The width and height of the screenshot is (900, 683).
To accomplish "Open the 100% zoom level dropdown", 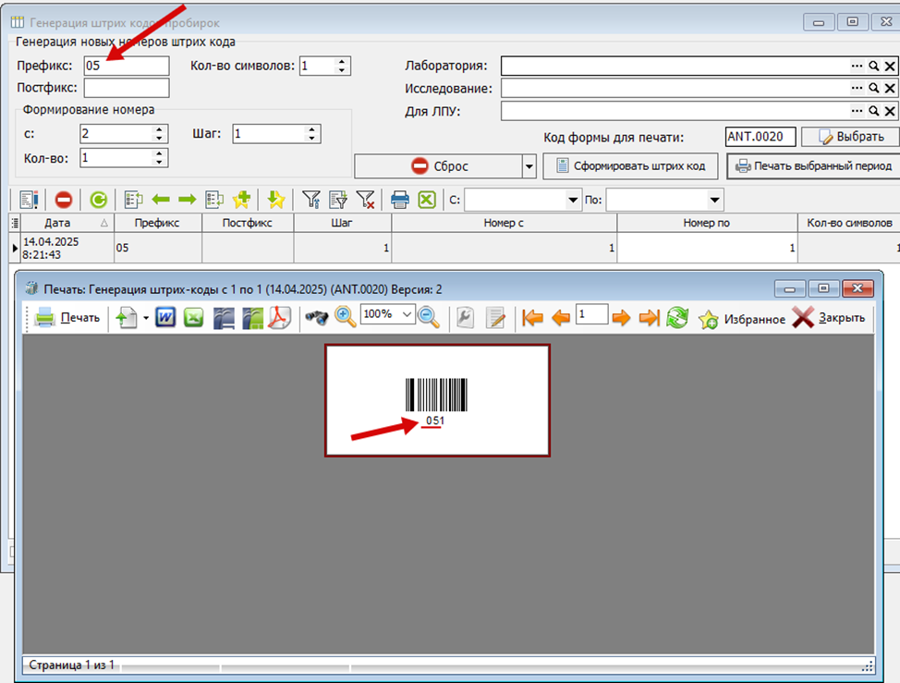I will (407, 315).
